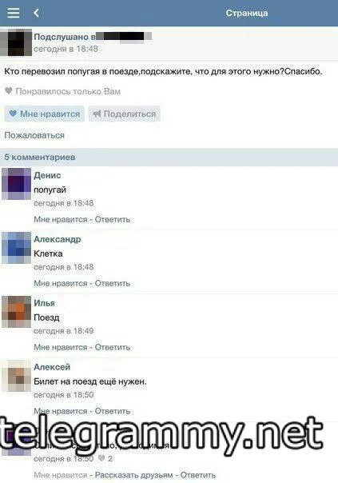Go back with the left arrow icon
338x483 pixels.
coord(36,13)
